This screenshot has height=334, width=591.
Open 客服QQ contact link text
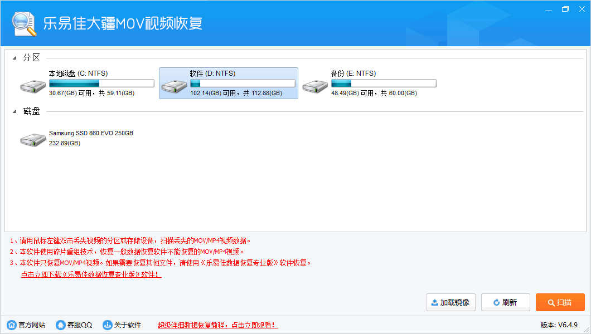tap(80, 325)
